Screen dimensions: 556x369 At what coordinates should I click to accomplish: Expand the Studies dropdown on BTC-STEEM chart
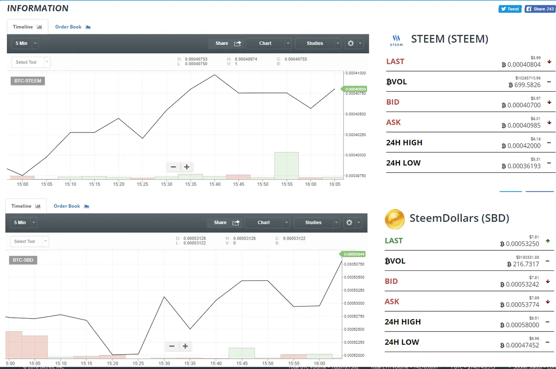tap(318, 43)
